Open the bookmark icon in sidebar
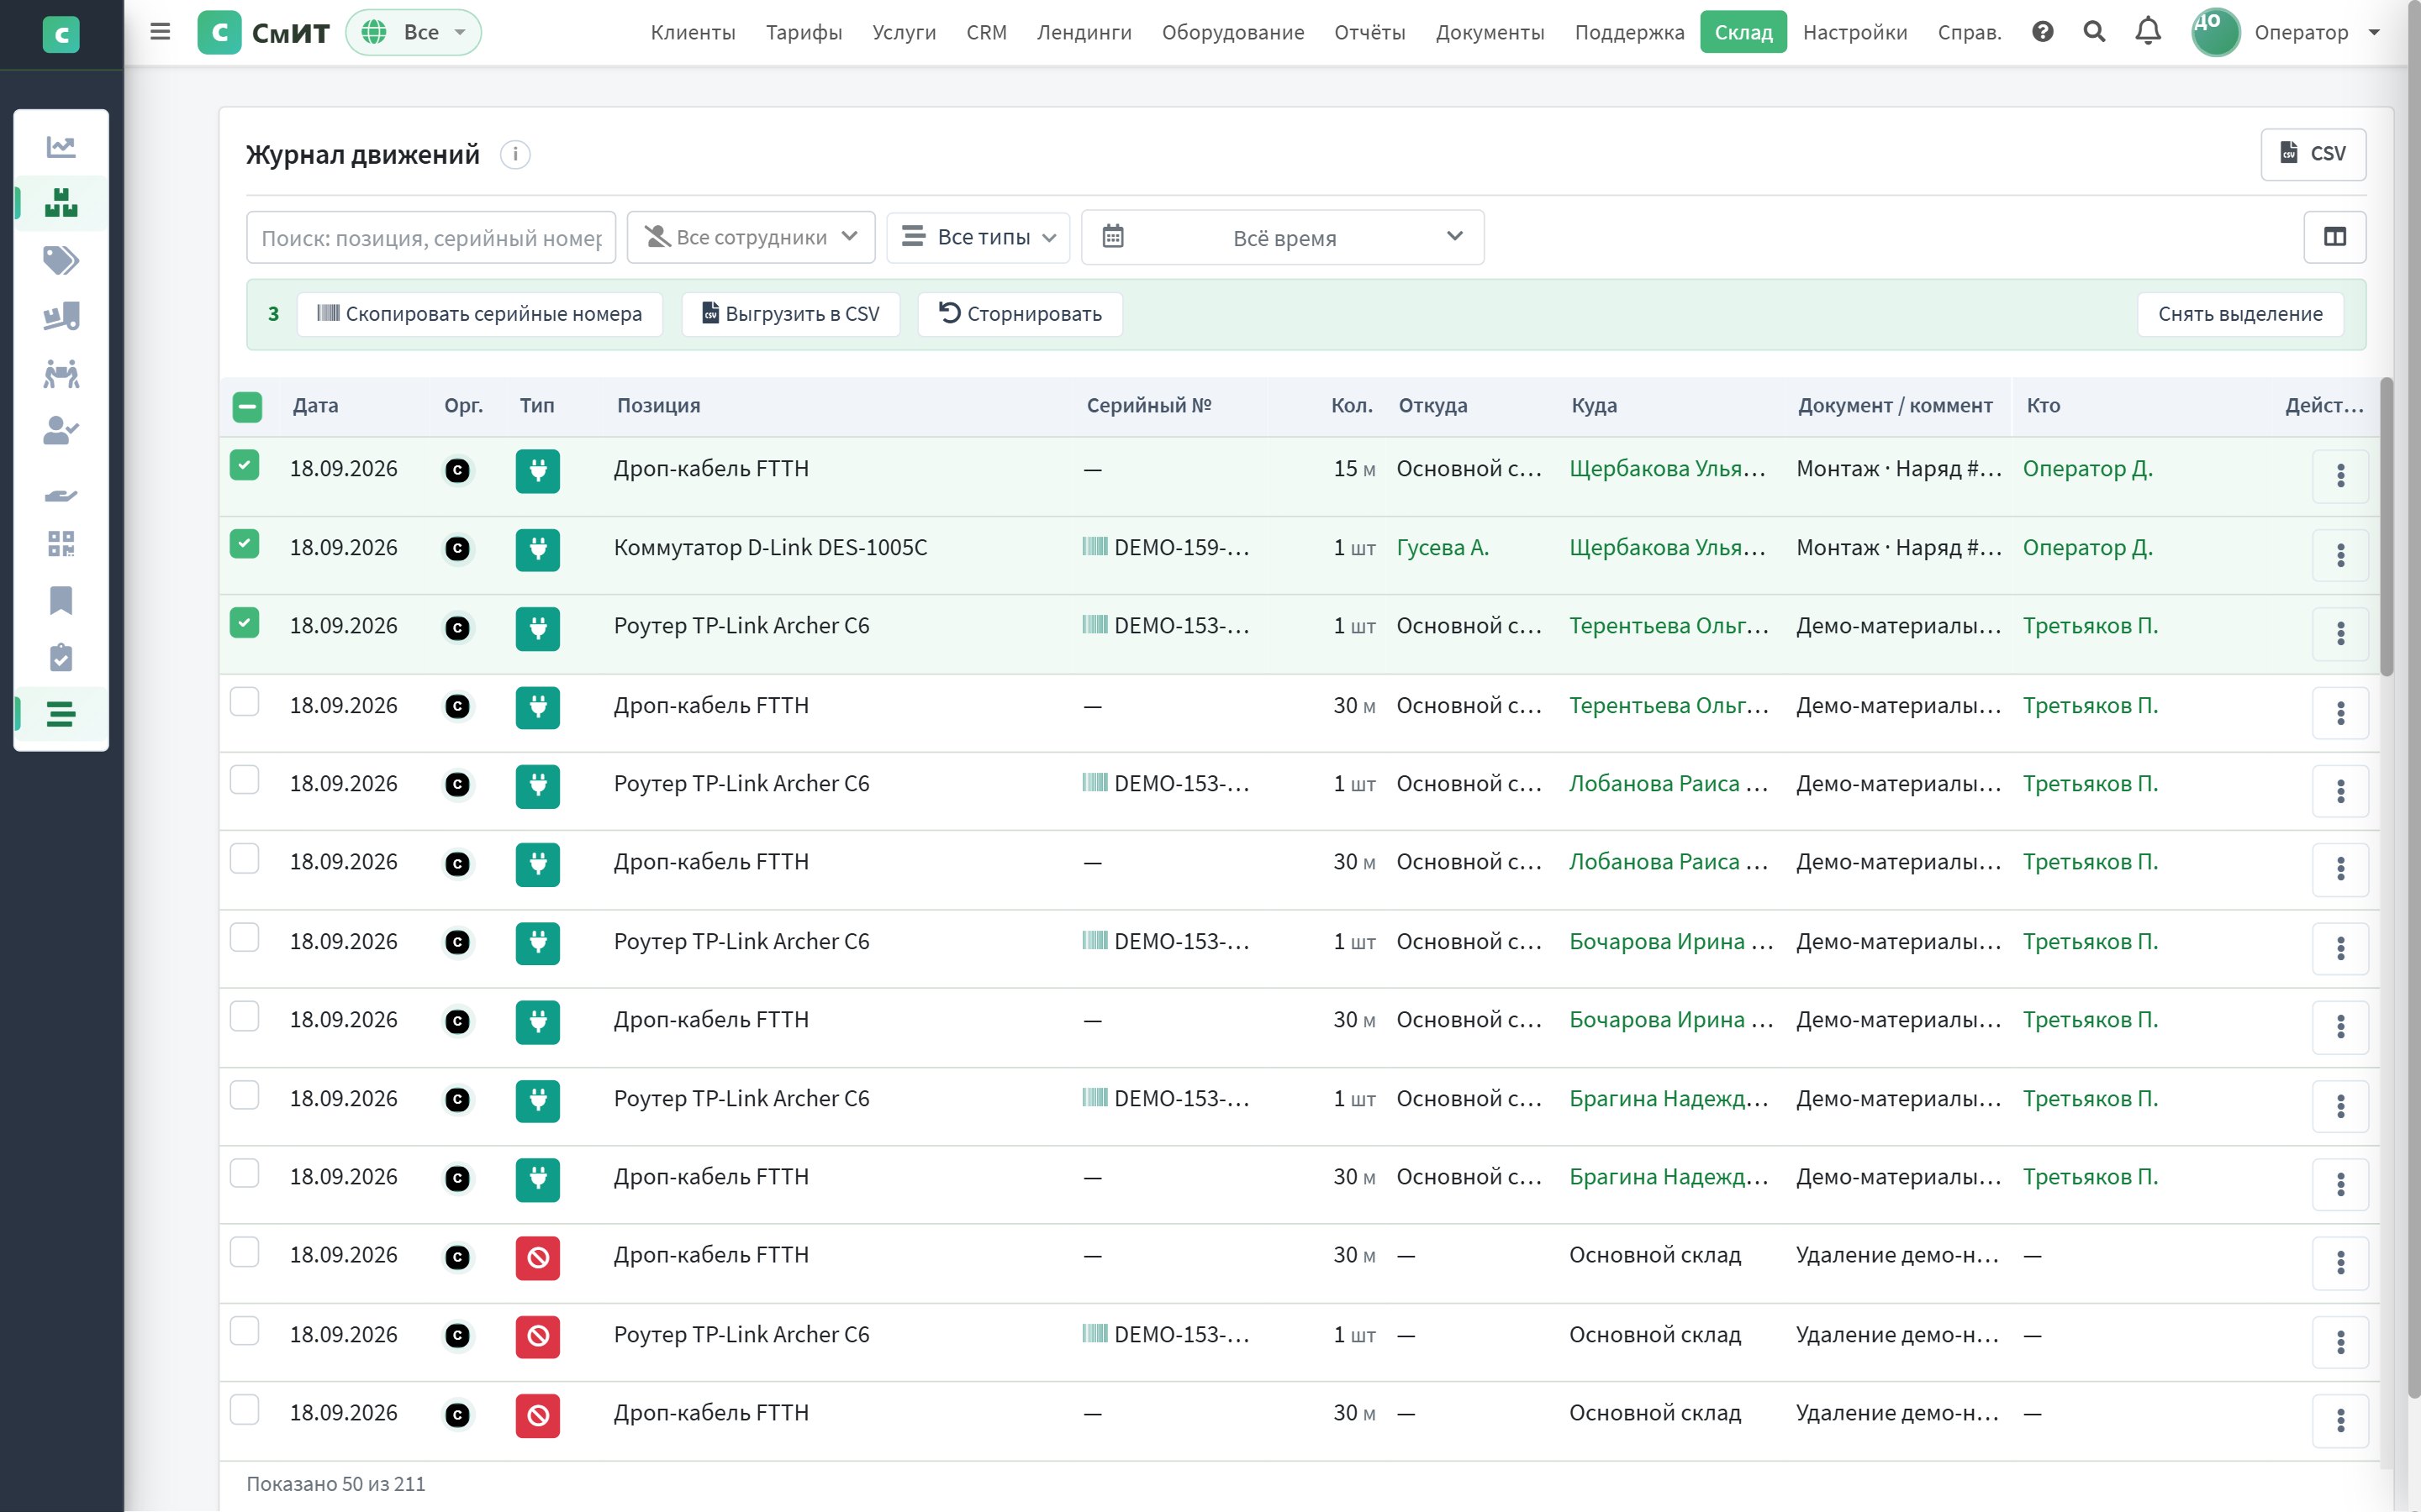2421x1512 pixels. point(61,600)
